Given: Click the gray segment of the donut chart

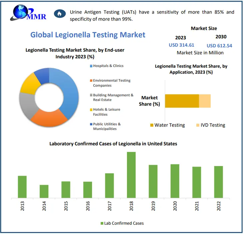Looking at the screenshot, I should click(26, 105).
